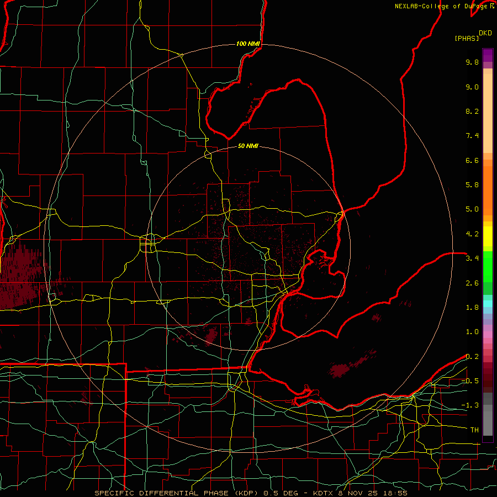This screenshot has height=497, width=497.
Task: Click the Specific Differential Phase caption at the bottom
Action: tap(251, 493)
